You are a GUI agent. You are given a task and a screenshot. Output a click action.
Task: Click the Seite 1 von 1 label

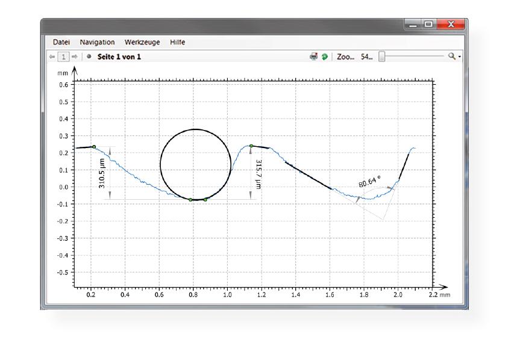click(119, 57)
